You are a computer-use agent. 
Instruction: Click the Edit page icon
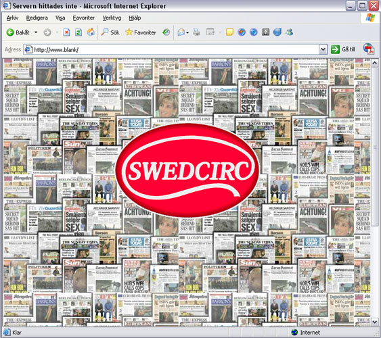[x=210, y=32]
